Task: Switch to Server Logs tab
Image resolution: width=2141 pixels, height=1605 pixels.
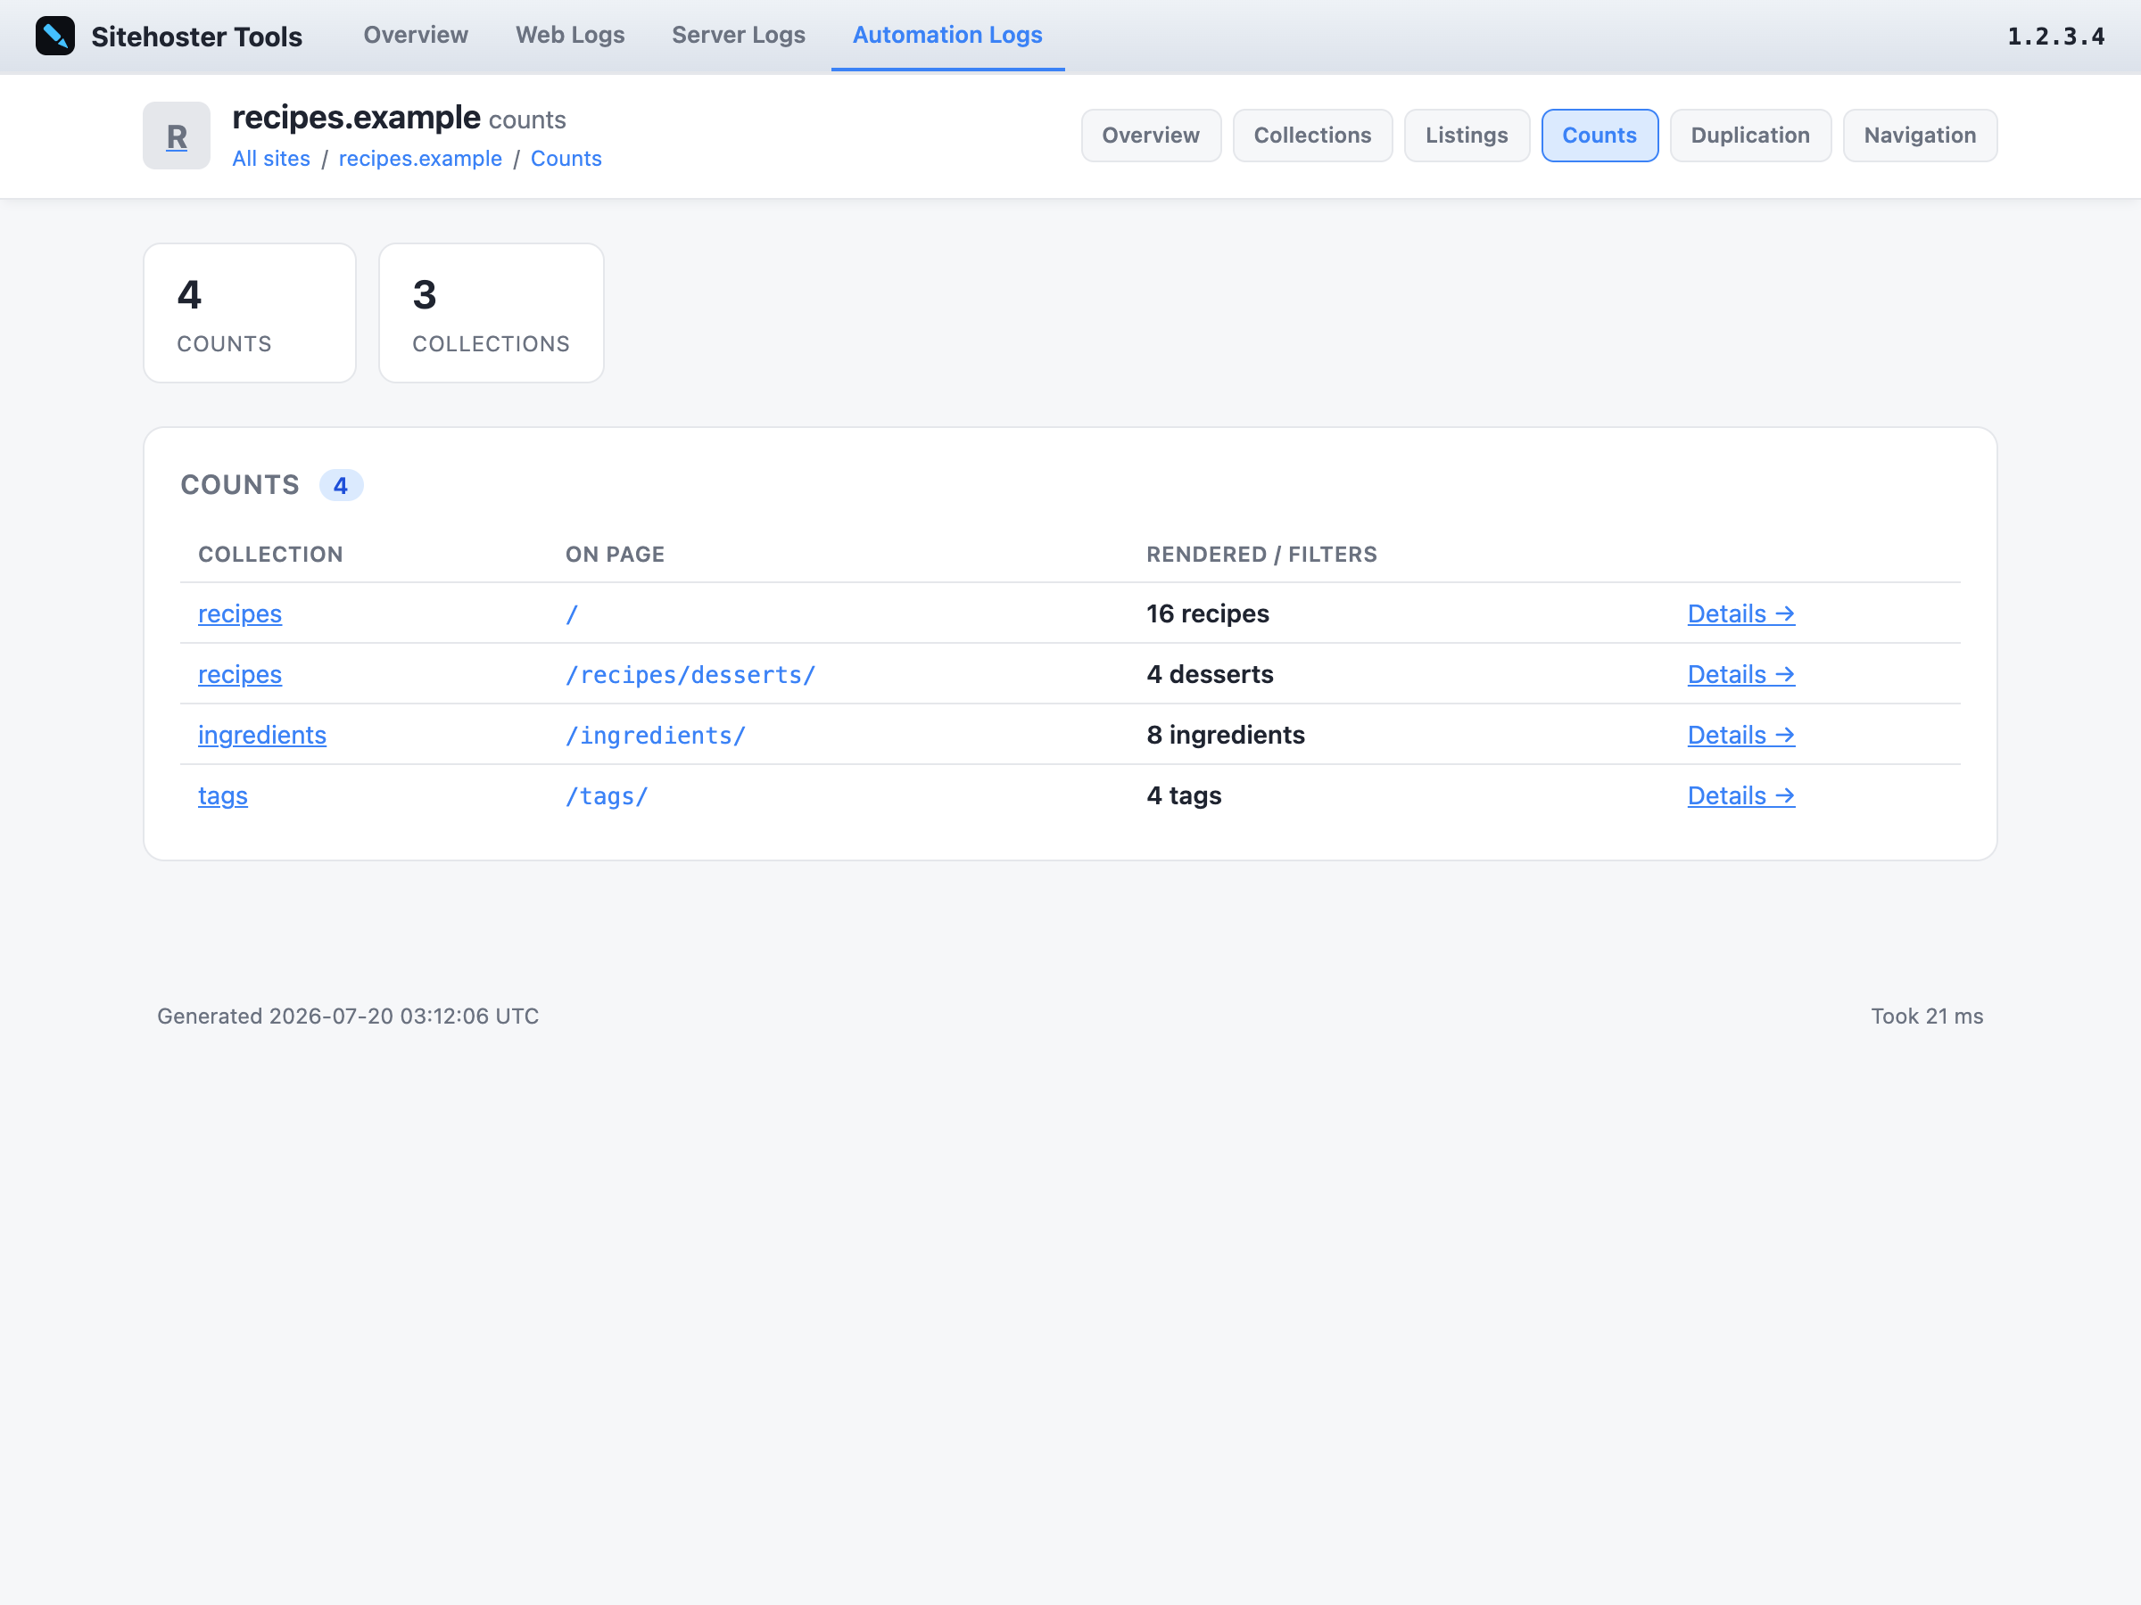Action: [x=739, y=35]
